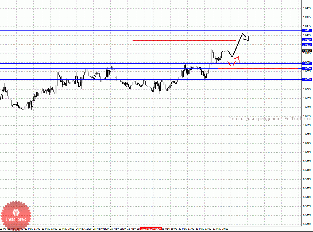The image size is (313, 232).
Task: Click the 1.0465 price axis value
Action: [x=307, y=17]
